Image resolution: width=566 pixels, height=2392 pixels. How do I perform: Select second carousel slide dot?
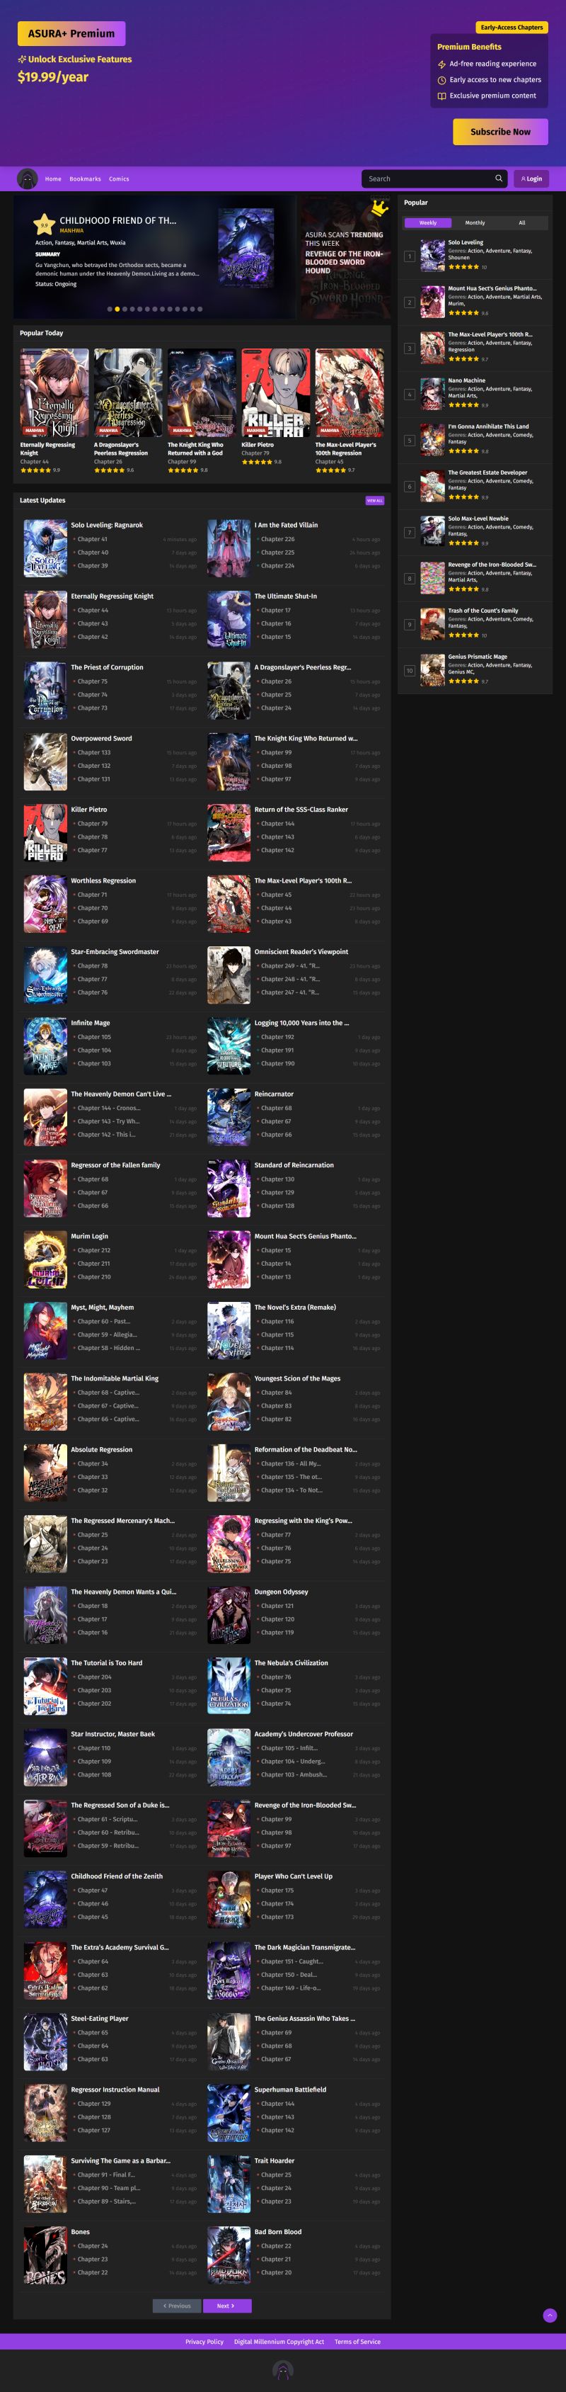tap(117, 310)
